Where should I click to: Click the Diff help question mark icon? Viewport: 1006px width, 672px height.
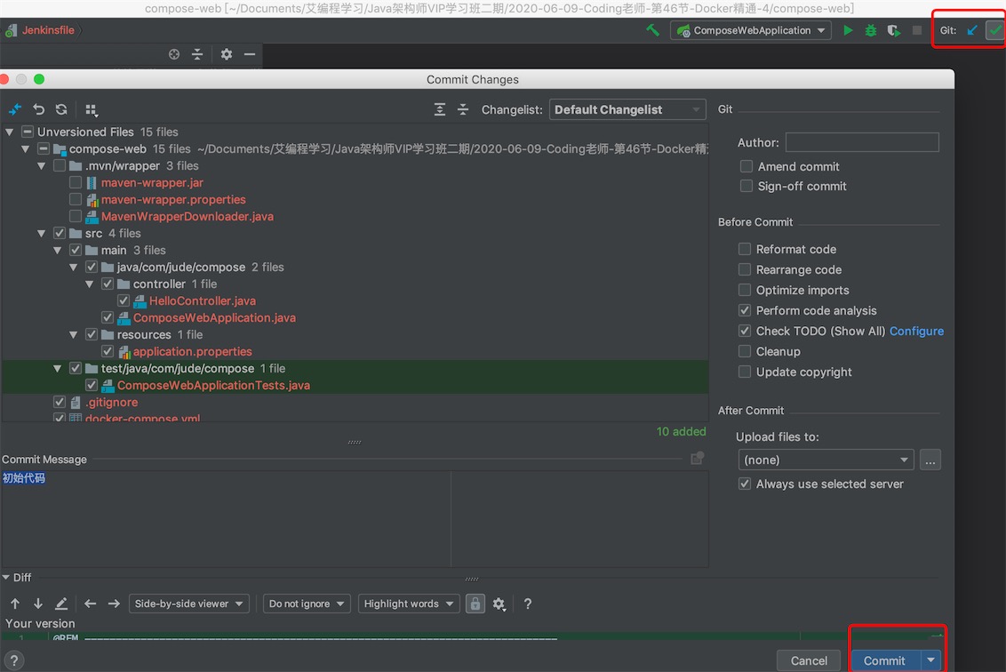527,604
